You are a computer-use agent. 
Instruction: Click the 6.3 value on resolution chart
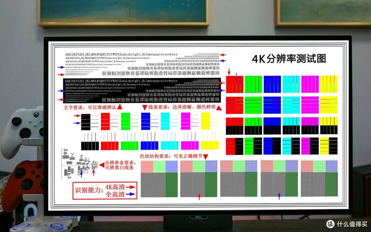pos(69,175)
